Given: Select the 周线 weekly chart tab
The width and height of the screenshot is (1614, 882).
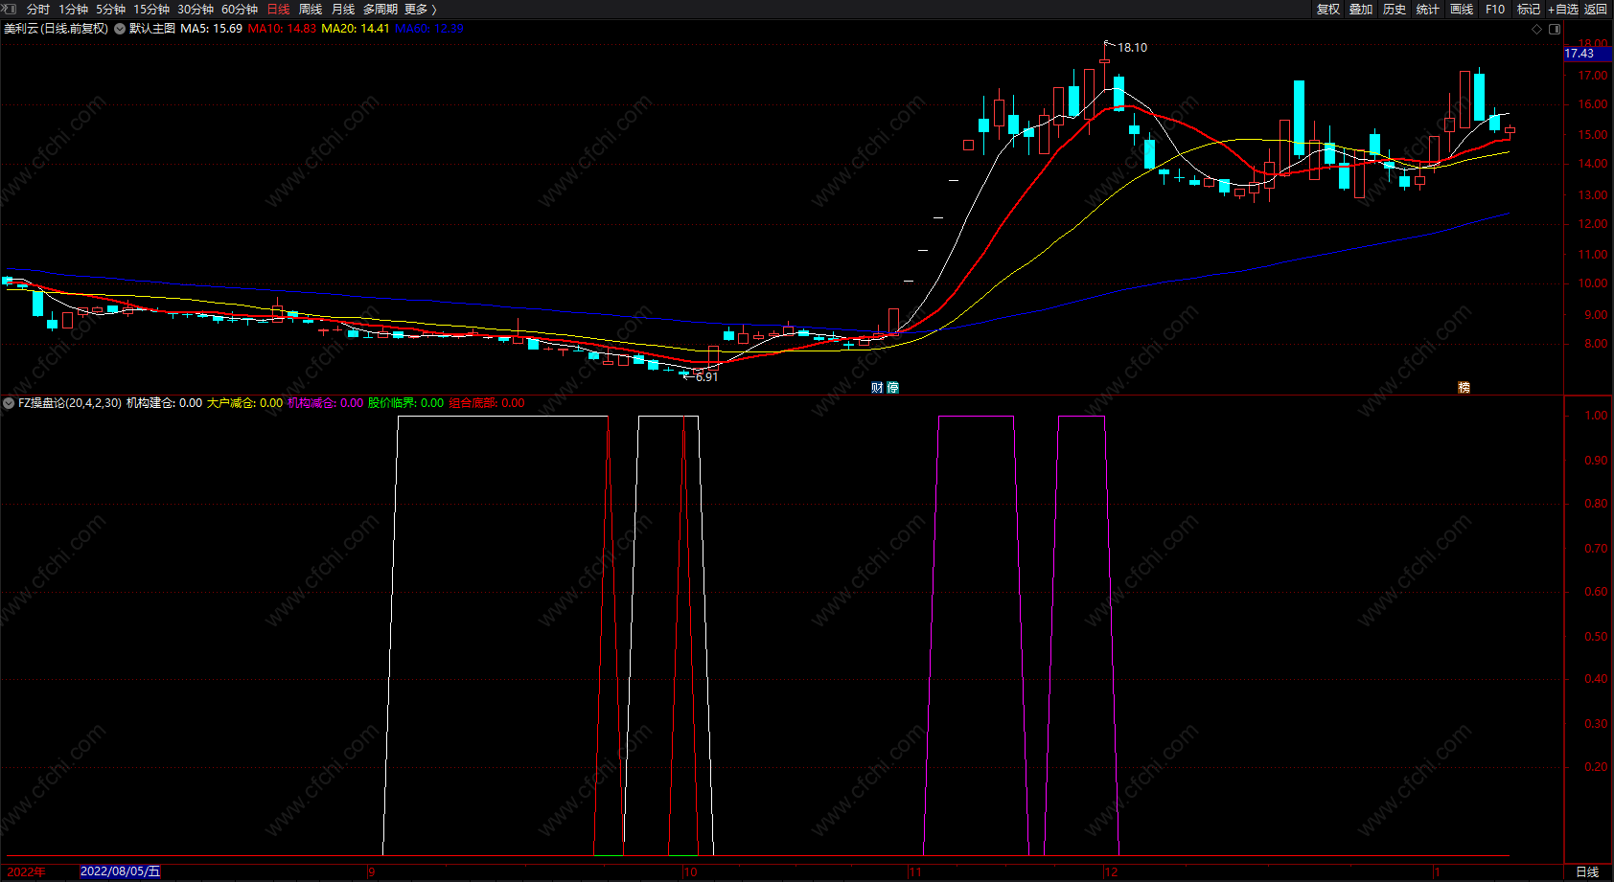Looking at the screenshot, I should [311, 10].
